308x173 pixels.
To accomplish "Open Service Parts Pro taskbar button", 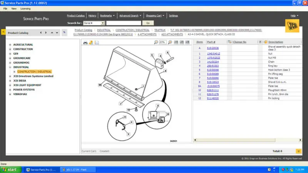I will tap(42, 170).
